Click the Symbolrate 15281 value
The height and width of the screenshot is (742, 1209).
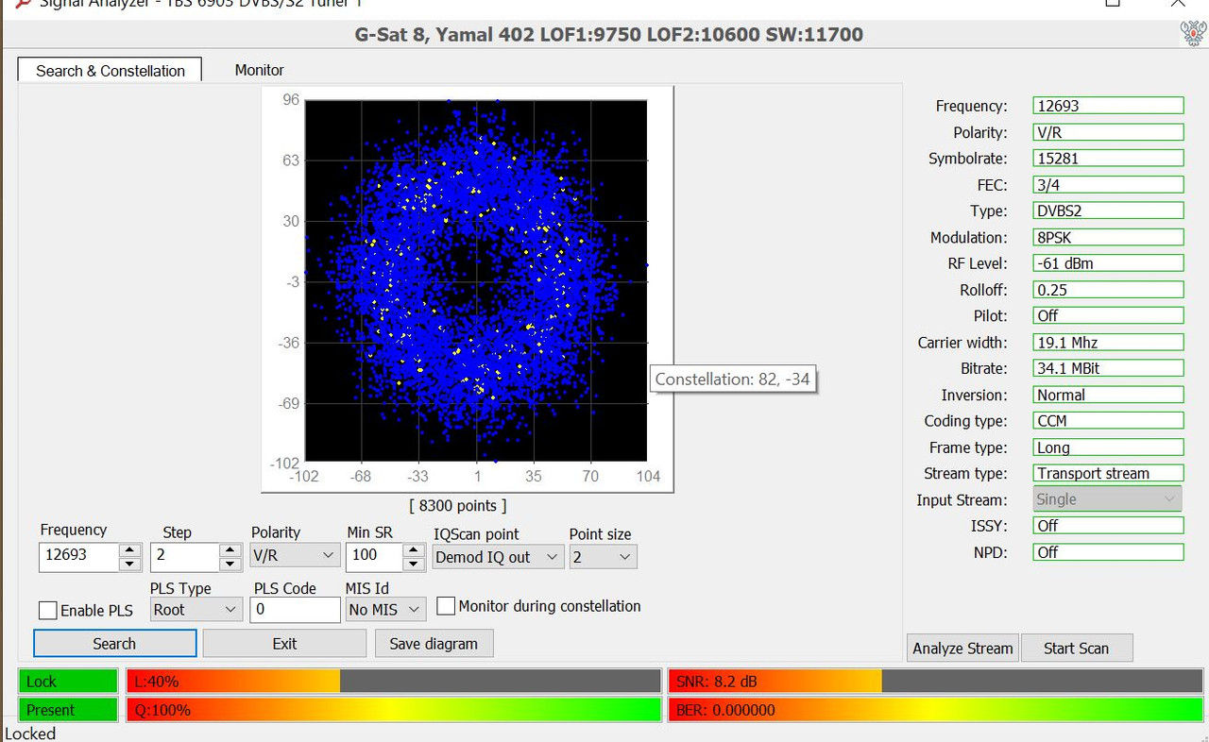[x=1107, y=159]
